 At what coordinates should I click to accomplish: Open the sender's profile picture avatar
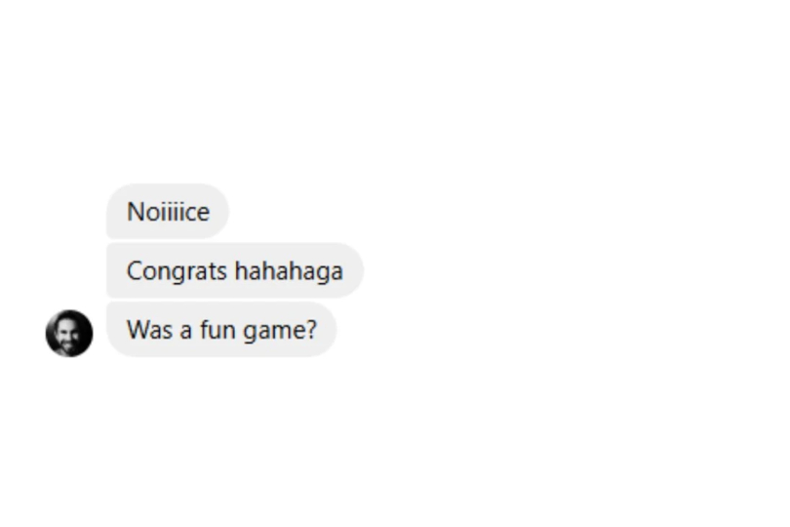tap(69, 334)
